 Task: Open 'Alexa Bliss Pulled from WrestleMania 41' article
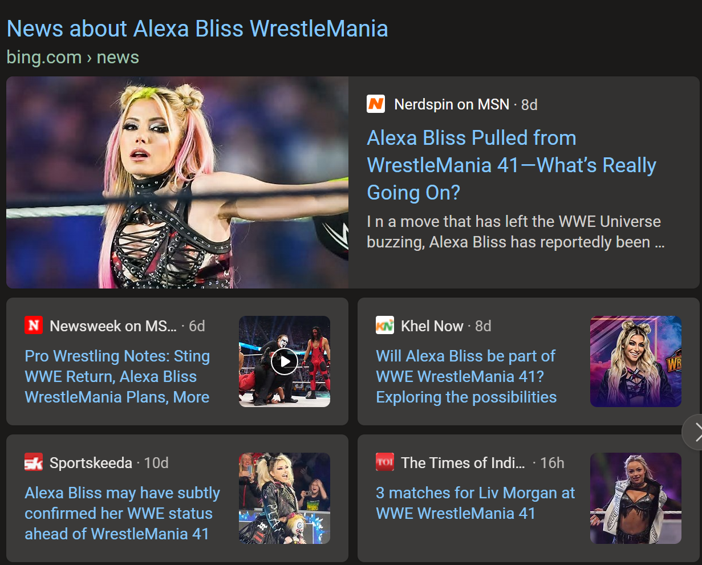511,165
